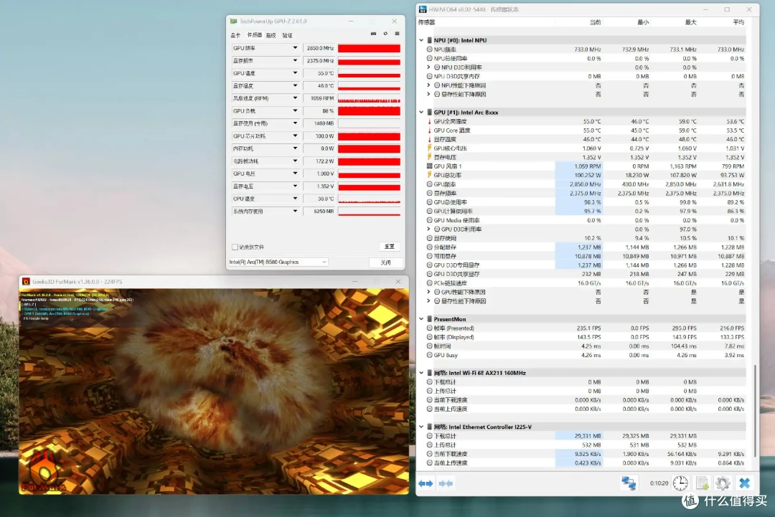Click the lightning icon beside GPU总功率
The image size is (775, 517).
click(x=429, y=175)
